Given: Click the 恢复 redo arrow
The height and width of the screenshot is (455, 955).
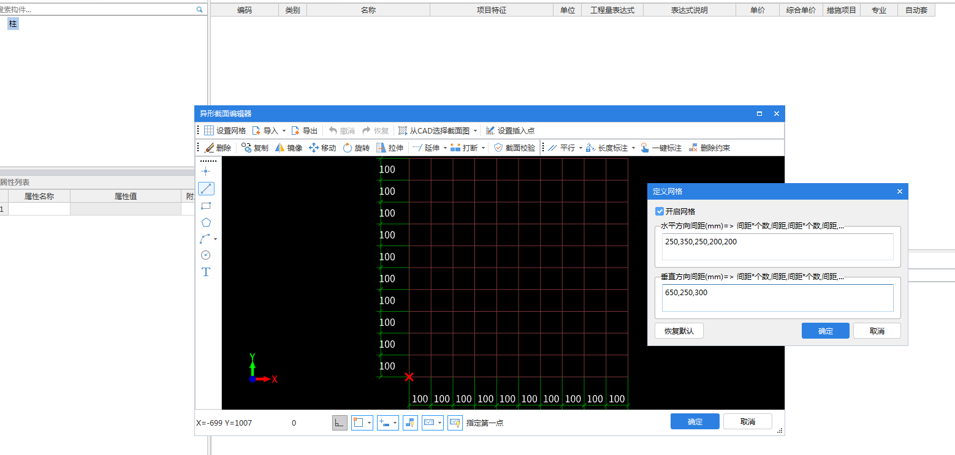Looking at the screenshot, I should (x=367, y=130).
